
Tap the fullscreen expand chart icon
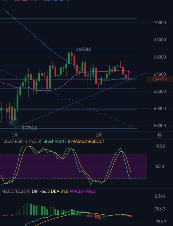point(13,121)
